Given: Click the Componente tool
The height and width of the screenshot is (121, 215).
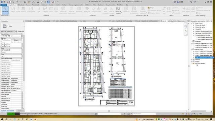Looking at the screenshot, I should (x=31, y=10).
